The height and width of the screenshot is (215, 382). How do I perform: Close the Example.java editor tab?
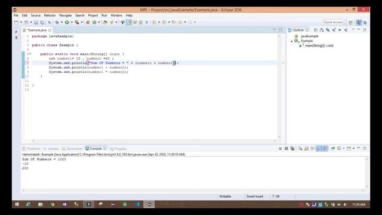point(50,30)
